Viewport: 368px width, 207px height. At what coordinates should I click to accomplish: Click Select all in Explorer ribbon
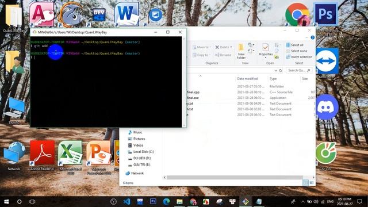click(295, 45)
